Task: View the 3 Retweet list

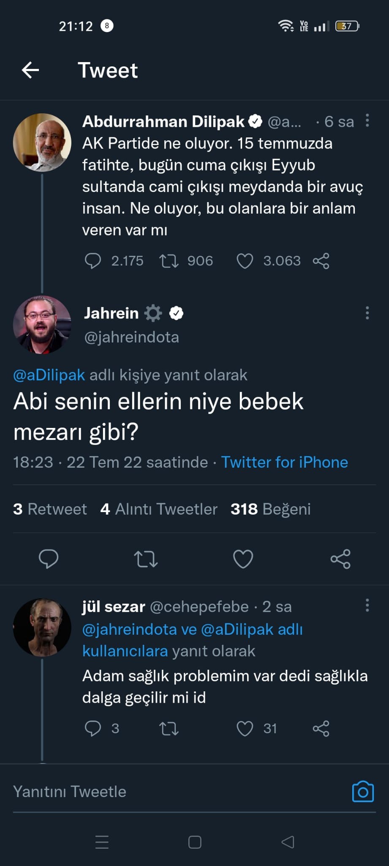Action: point(50,509)
